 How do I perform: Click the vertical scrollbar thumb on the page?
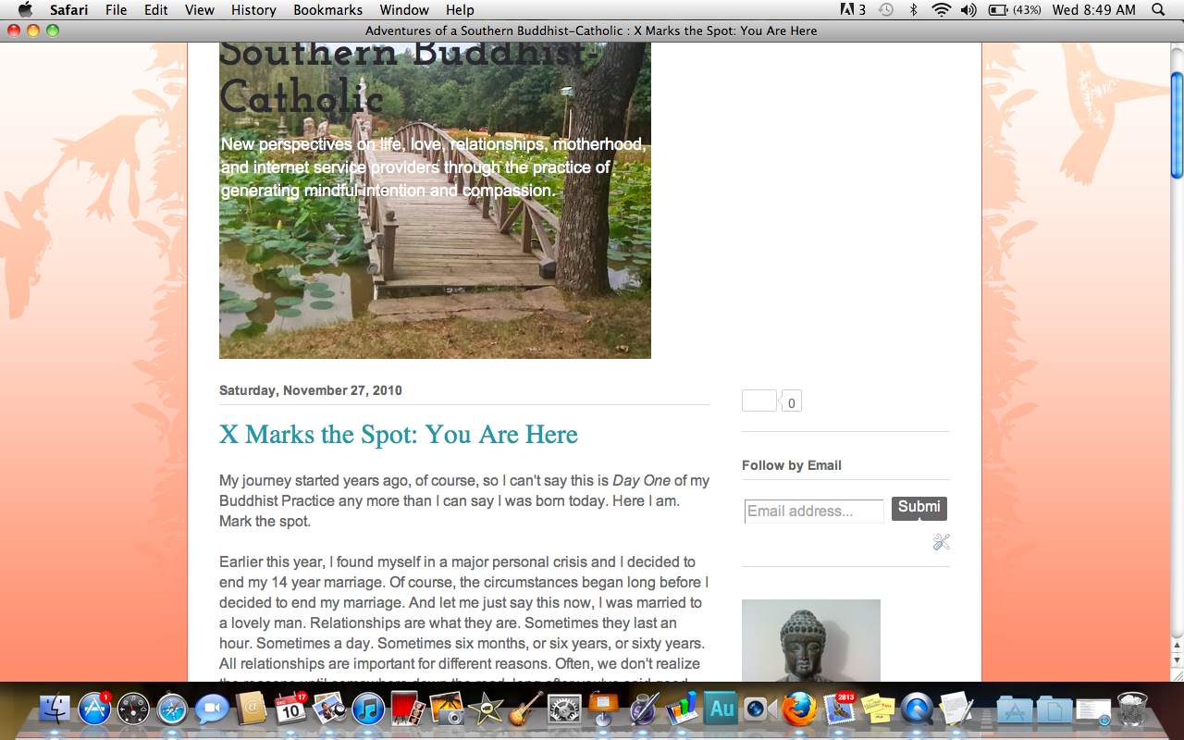pos(1177,125)
